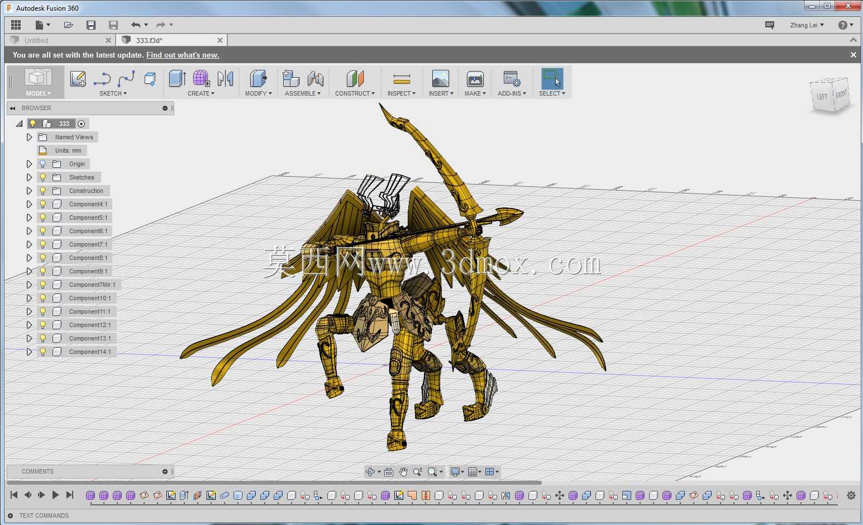Click the Construct plane icon
Viewport: 863px width, 525px height.
(x=355, y=78)
